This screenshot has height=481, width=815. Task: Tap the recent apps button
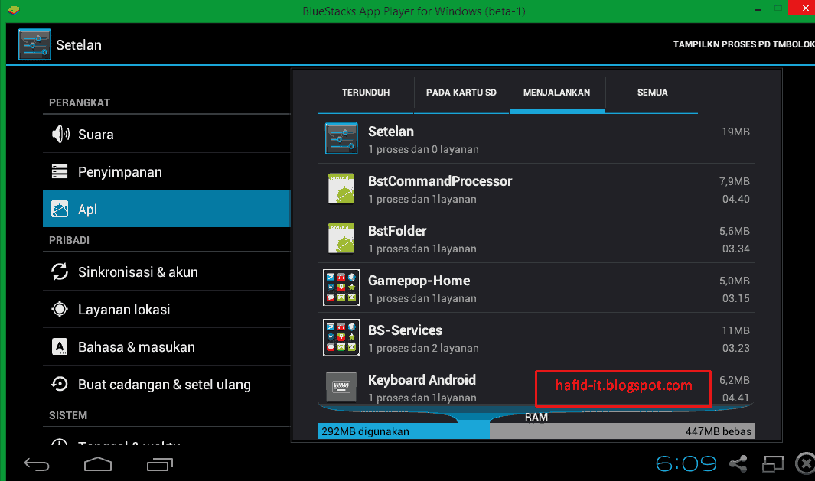coord(160,464)
